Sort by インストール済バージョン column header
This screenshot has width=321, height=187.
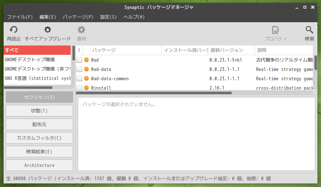(x=185, y=50)
